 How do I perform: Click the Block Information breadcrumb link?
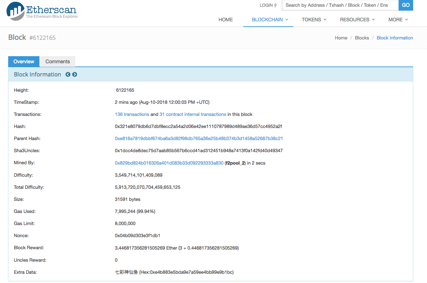click(395, 38)
